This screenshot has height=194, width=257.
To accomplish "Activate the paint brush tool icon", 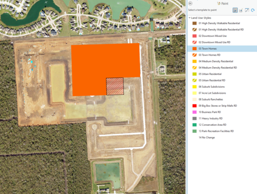I will click(235, 10).
